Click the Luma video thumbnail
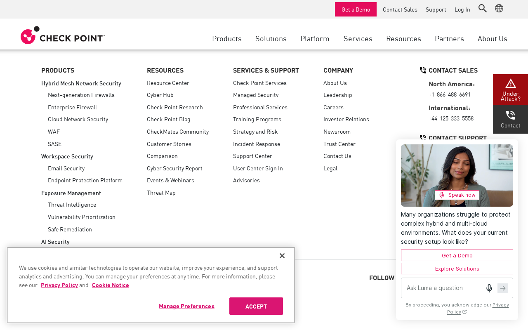 [457, 175]
